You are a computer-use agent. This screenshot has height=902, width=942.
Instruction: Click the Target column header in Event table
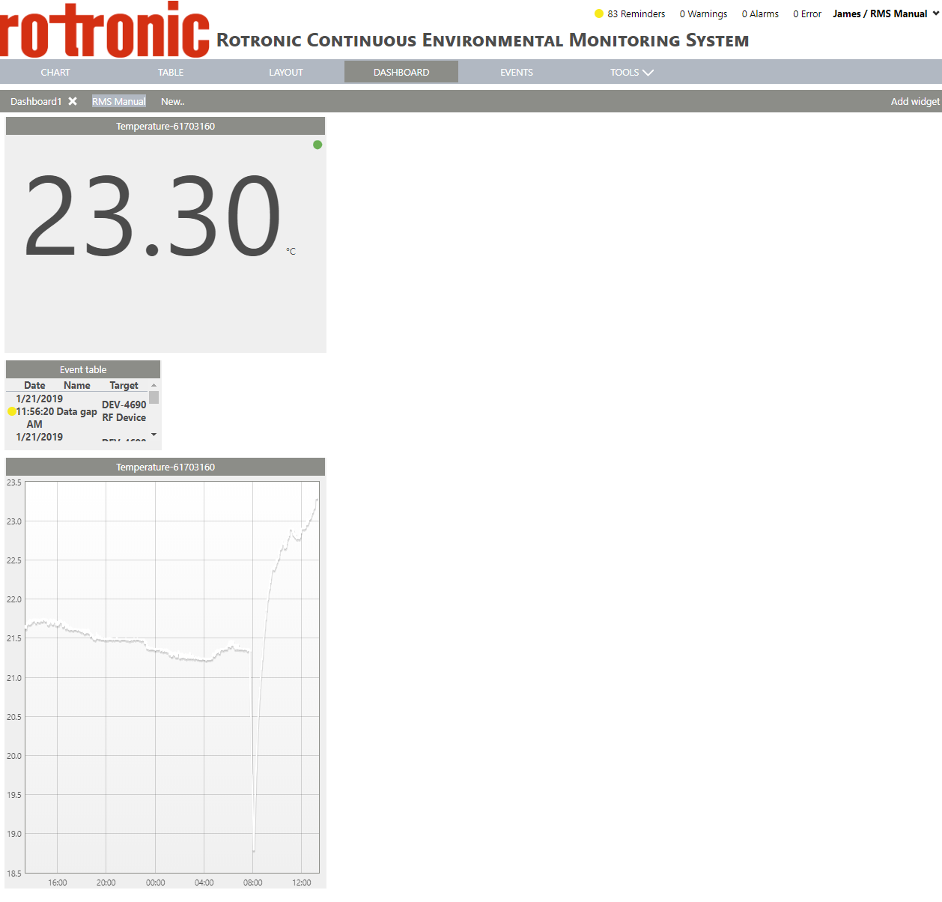pyautogui.click(x=124, y=385)
